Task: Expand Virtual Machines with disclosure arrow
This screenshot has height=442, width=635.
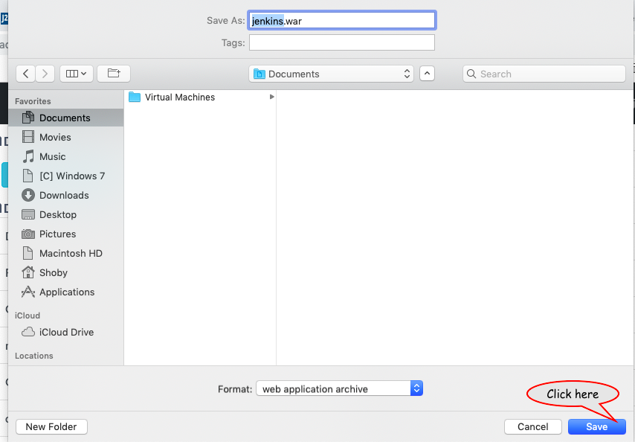Action: [271, 97]
